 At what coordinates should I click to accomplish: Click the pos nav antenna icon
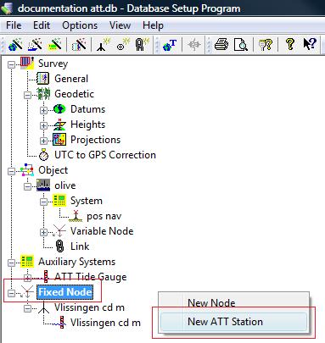point(76,216)
